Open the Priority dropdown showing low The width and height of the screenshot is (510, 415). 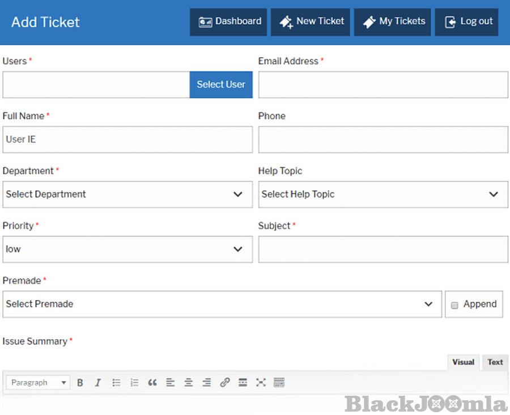pos(127,249)
